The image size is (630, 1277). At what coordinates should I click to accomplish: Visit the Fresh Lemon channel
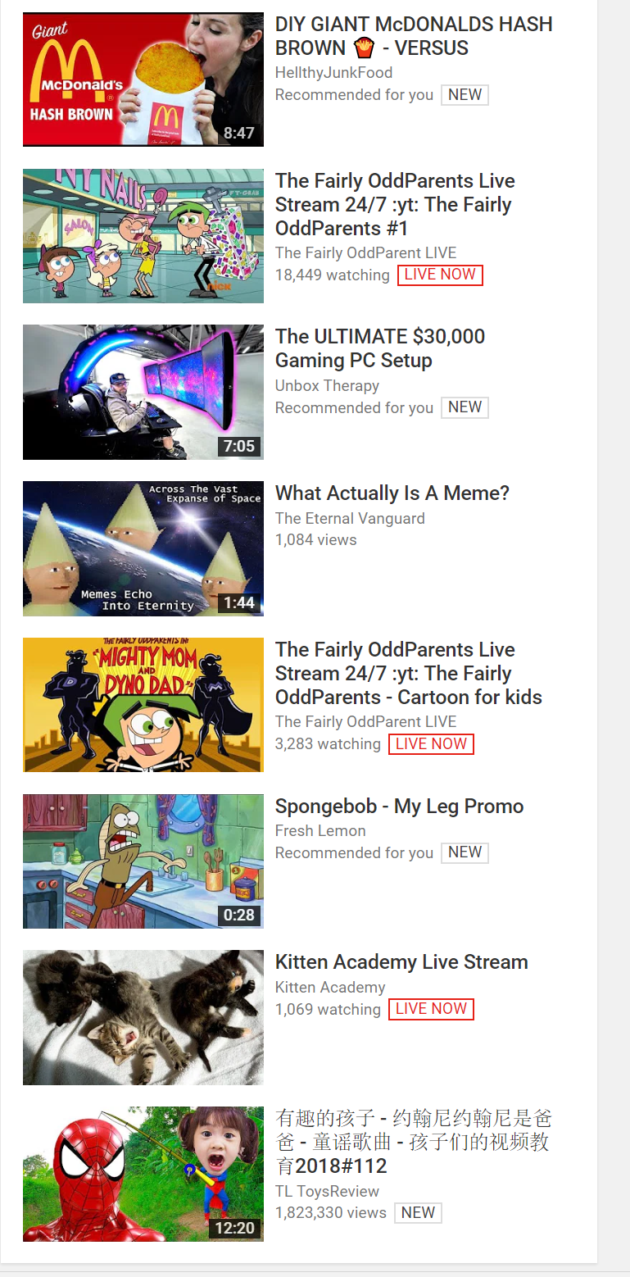coord(320,831)
